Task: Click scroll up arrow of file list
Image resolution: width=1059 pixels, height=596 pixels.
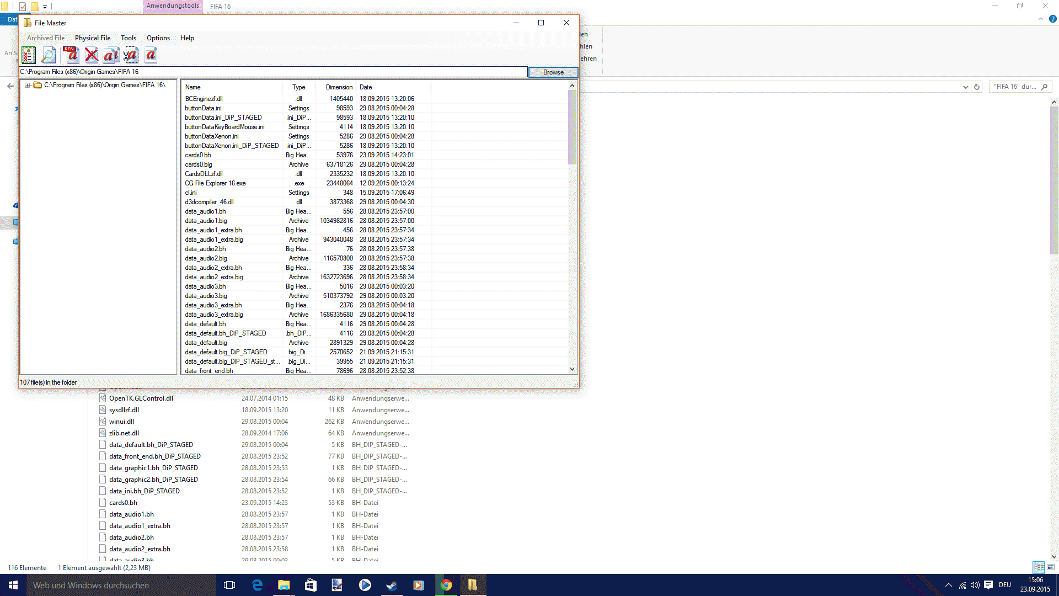Action: coord(572,86)
